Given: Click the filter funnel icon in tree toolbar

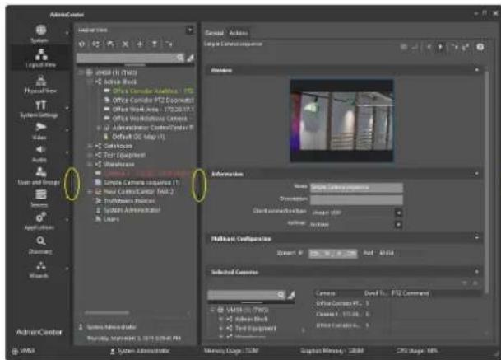Looking at the screenshot, I should (155, 44).
